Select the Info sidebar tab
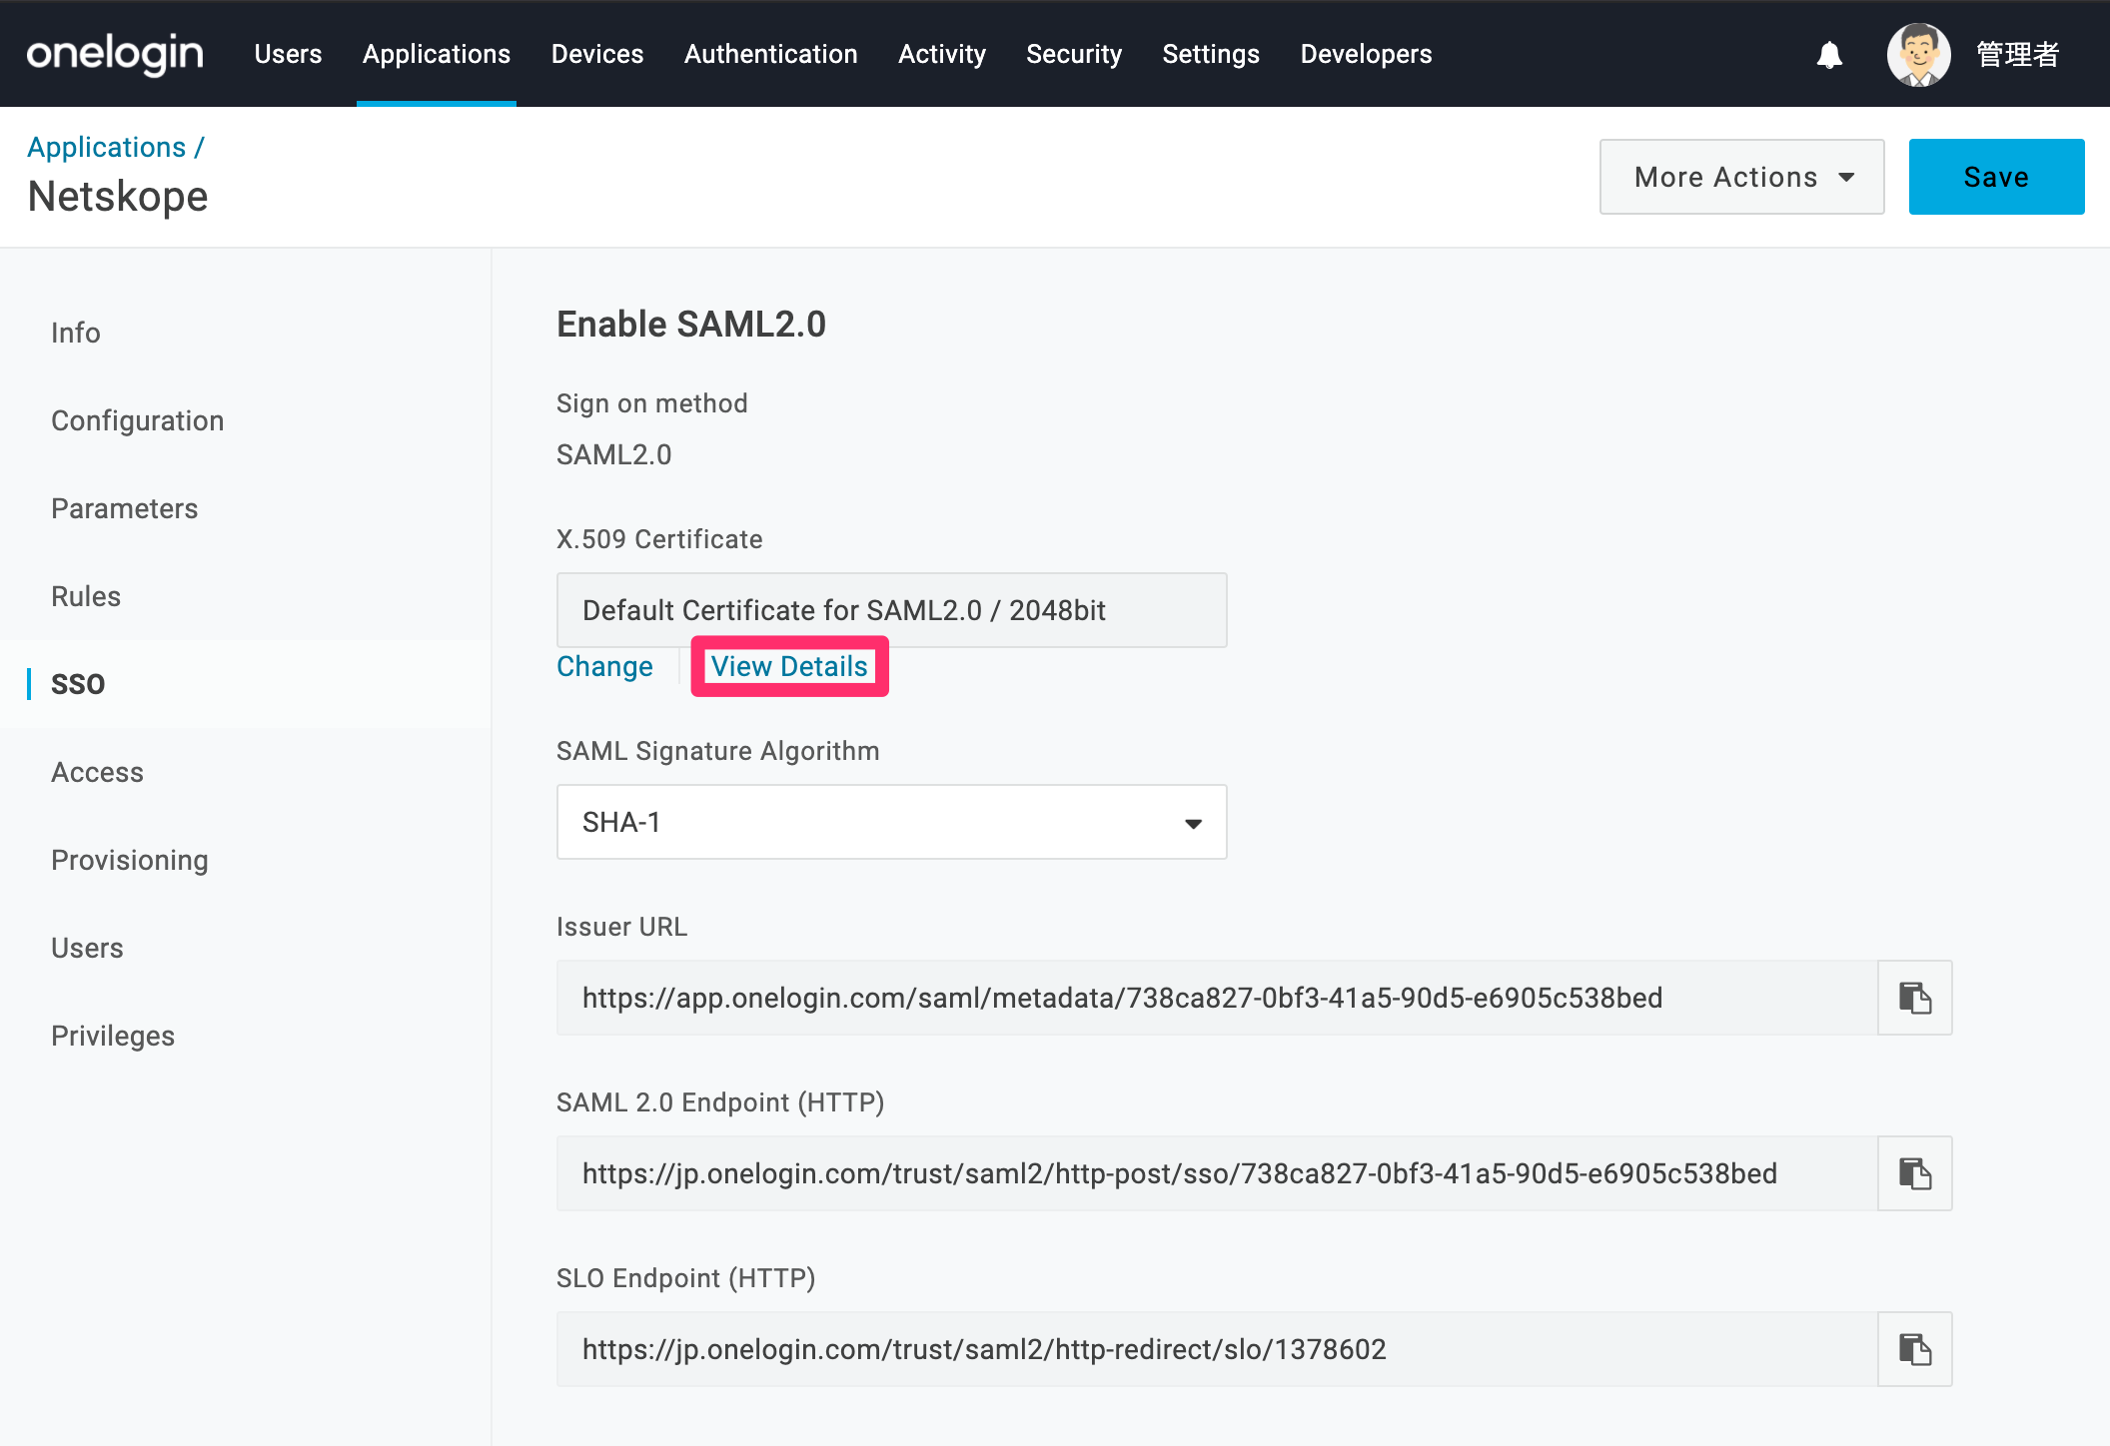The image size is (2110, 1446). pyautogui.click(x=76, y=333)
